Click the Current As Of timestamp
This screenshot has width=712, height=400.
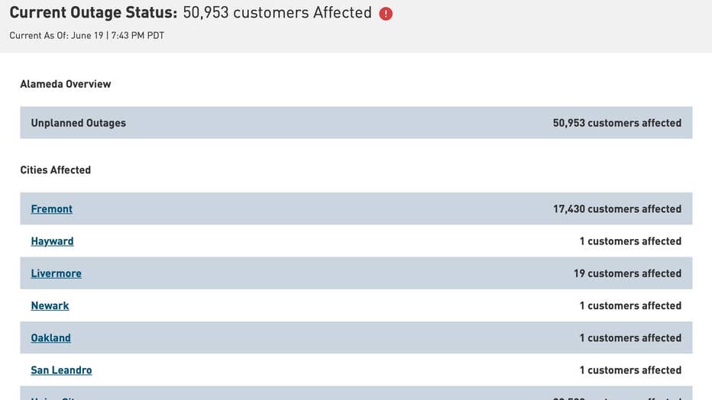click(87, 35)
